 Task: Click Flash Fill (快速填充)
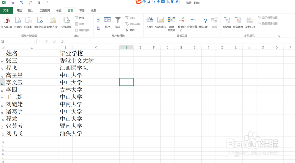coord(160,22)
